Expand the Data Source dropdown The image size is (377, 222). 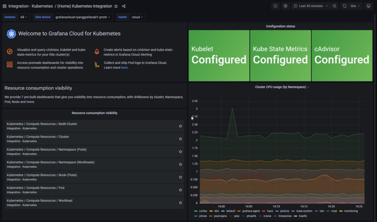click(83, 17)
